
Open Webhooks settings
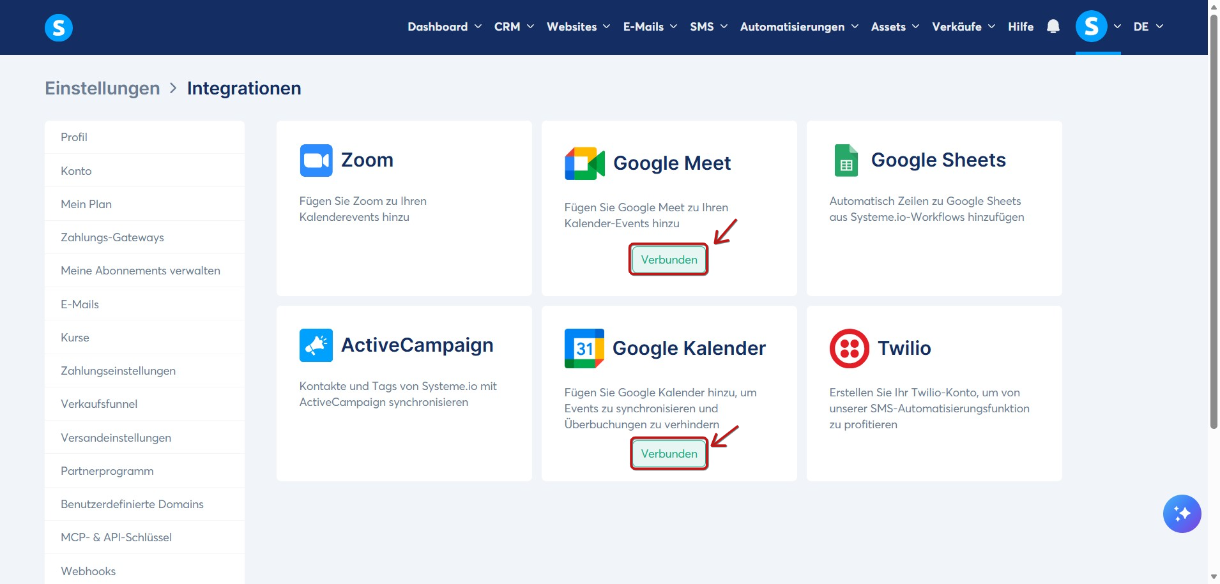pos(144,571)
